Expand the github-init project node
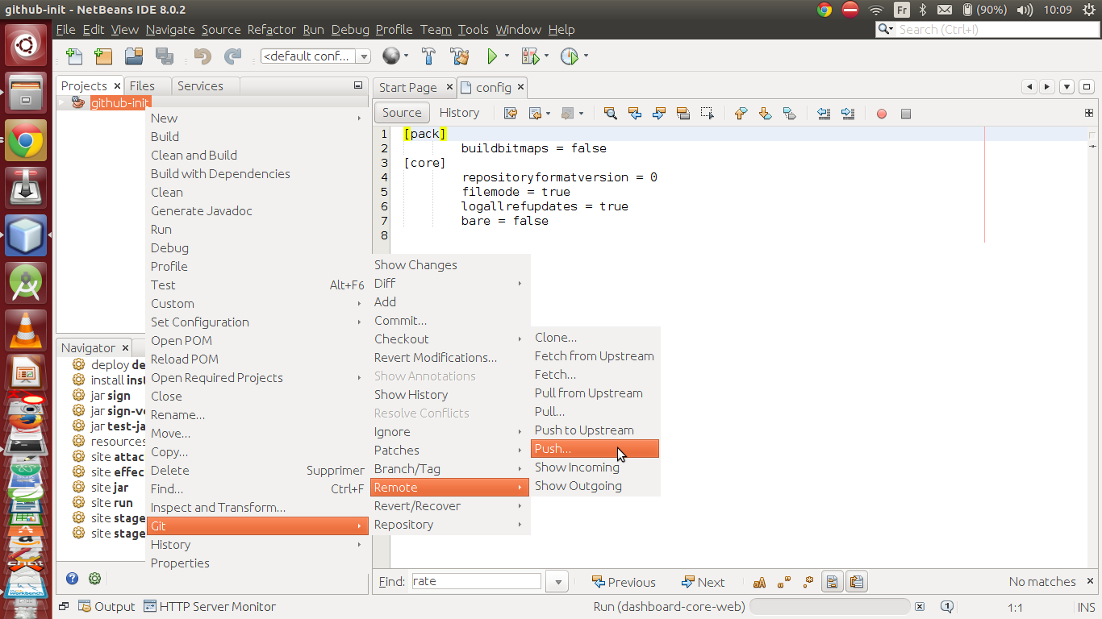 click(x=61, y=102)
